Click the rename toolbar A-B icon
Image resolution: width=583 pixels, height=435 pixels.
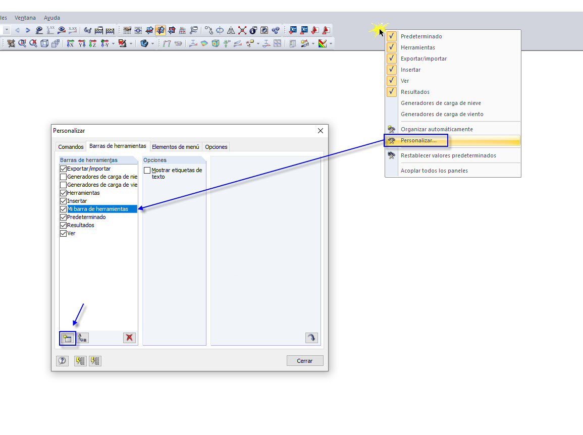point(83,338)
